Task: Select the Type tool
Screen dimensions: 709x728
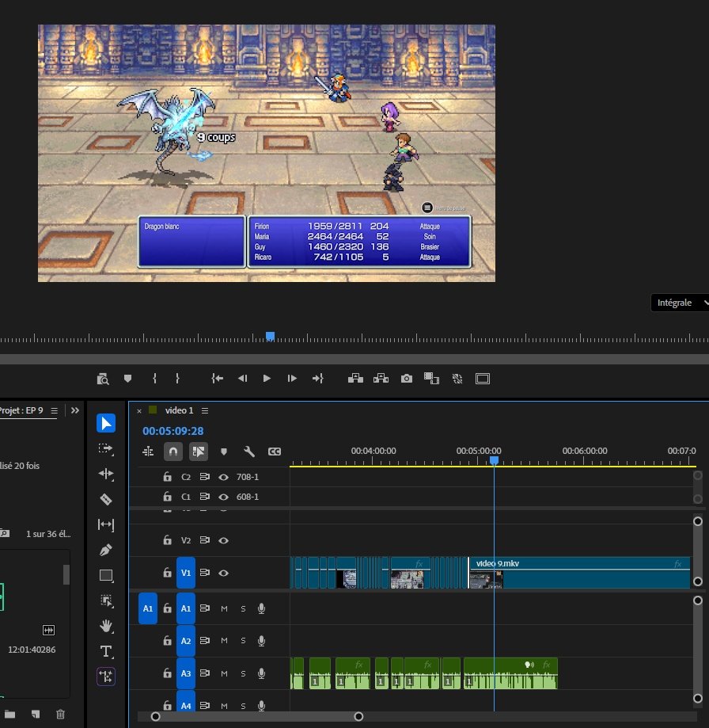Action: 106,651
